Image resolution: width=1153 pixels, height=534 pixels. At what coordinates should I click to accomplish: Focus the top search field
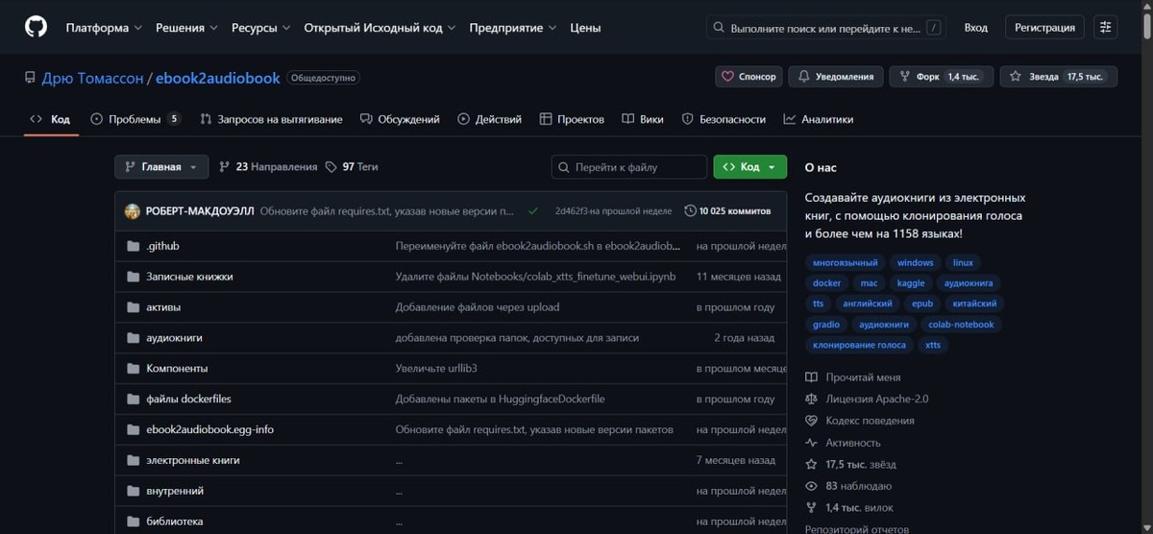(x=827, y=28)
